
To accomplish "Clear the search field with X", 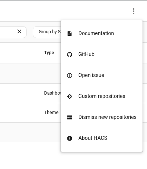I will click(x=19, y=31).
